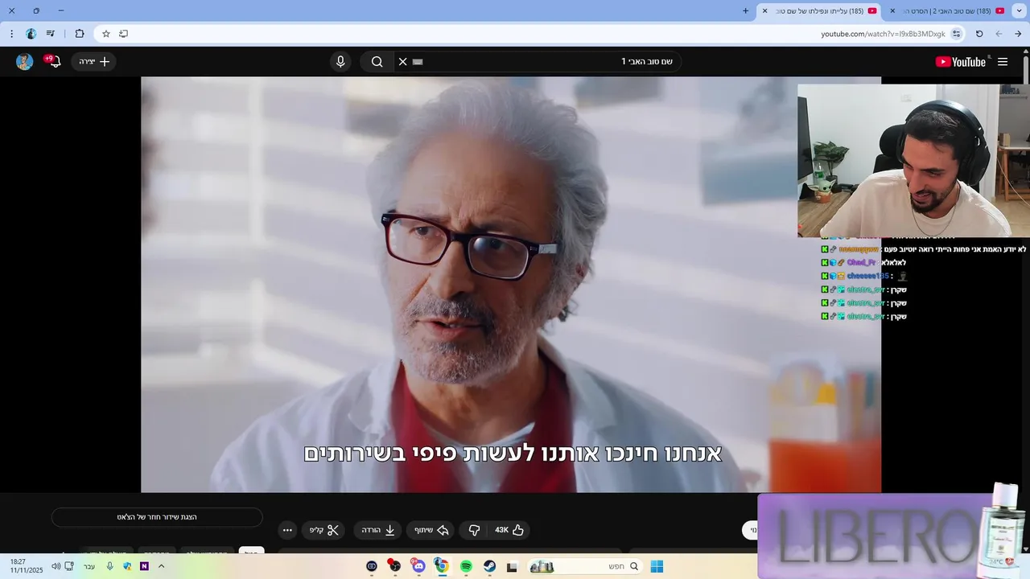Show hidden system tray icons chevron

pos(161,566)
